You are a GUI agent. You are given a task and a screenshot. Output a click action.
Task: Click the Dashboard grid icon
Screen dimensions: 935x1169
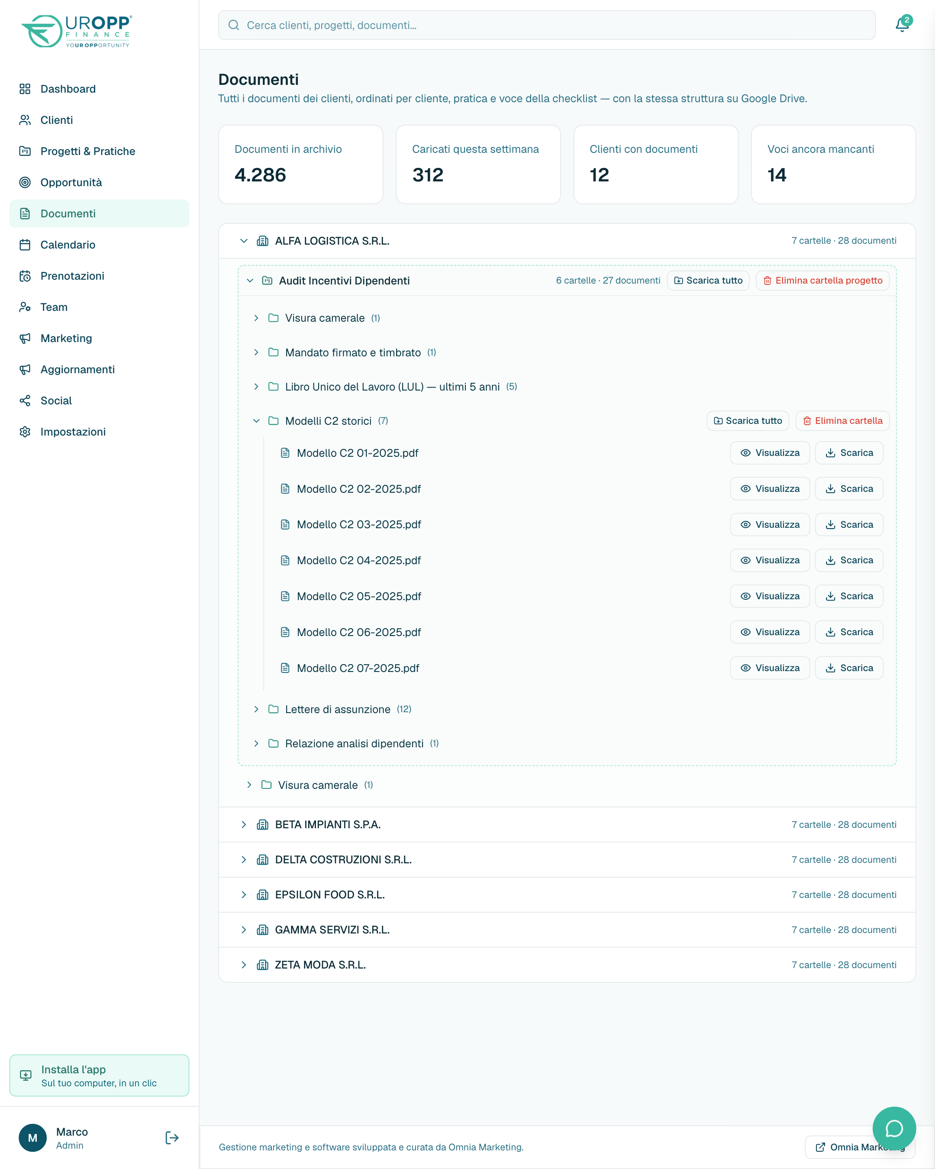(25, 89)
